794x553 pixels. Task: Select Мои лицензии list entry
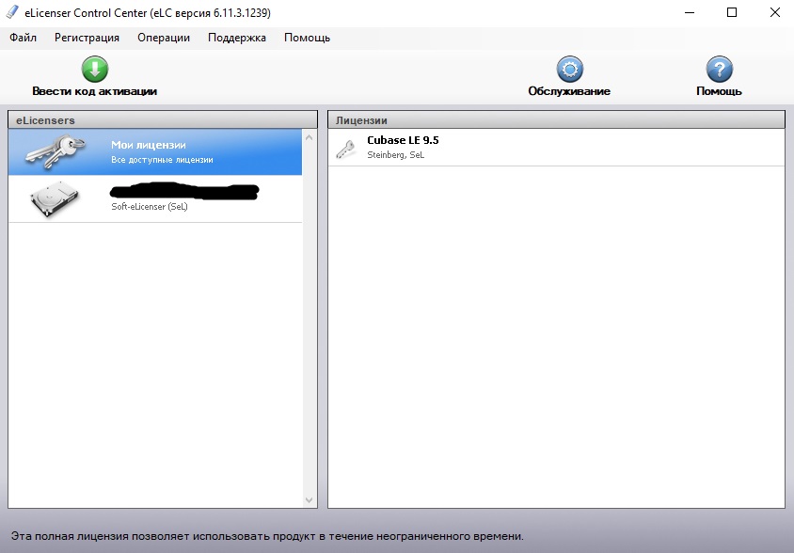tap(155, 152)
